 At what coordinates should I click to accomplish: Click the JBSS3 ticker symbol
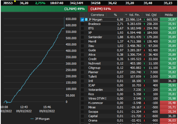(x=8, y=3)
